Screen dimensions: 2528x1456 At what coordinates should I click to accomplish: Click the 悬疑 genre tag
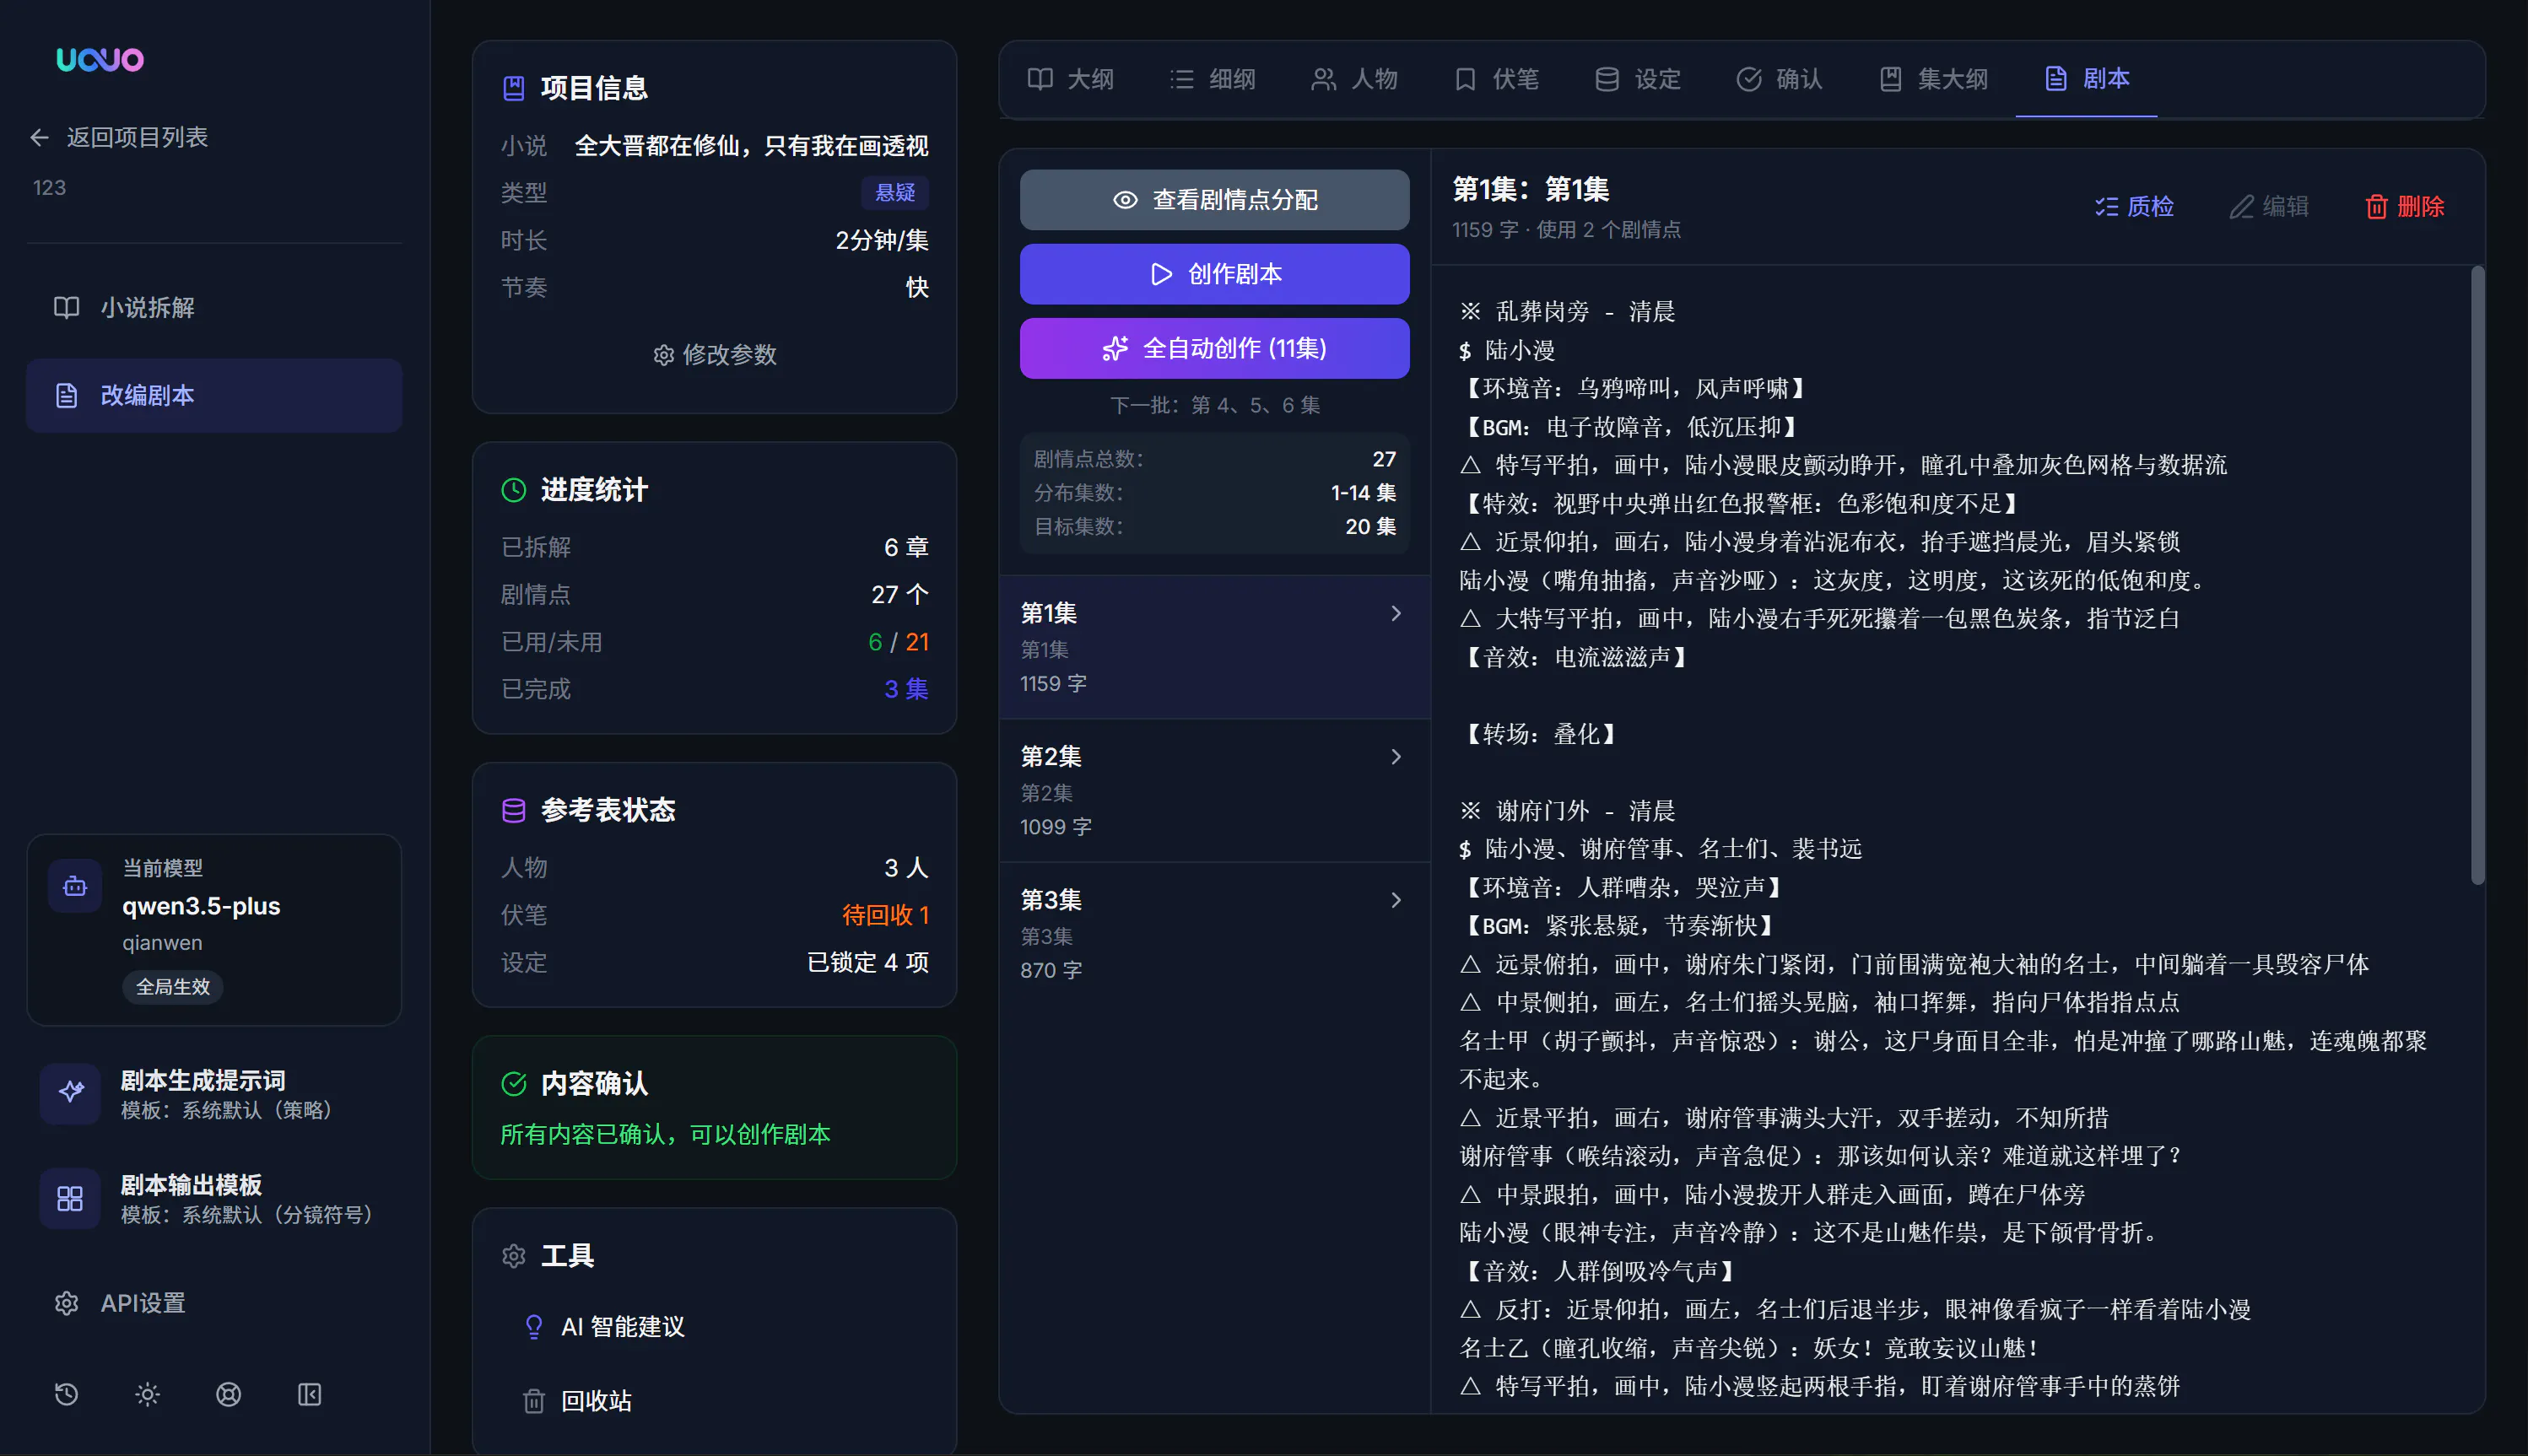coord(895,192)
